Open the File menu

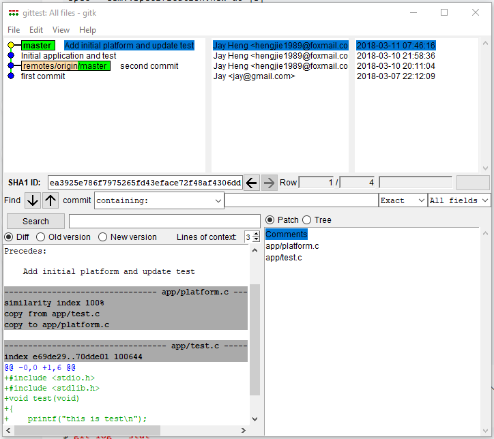coord(14,30)
